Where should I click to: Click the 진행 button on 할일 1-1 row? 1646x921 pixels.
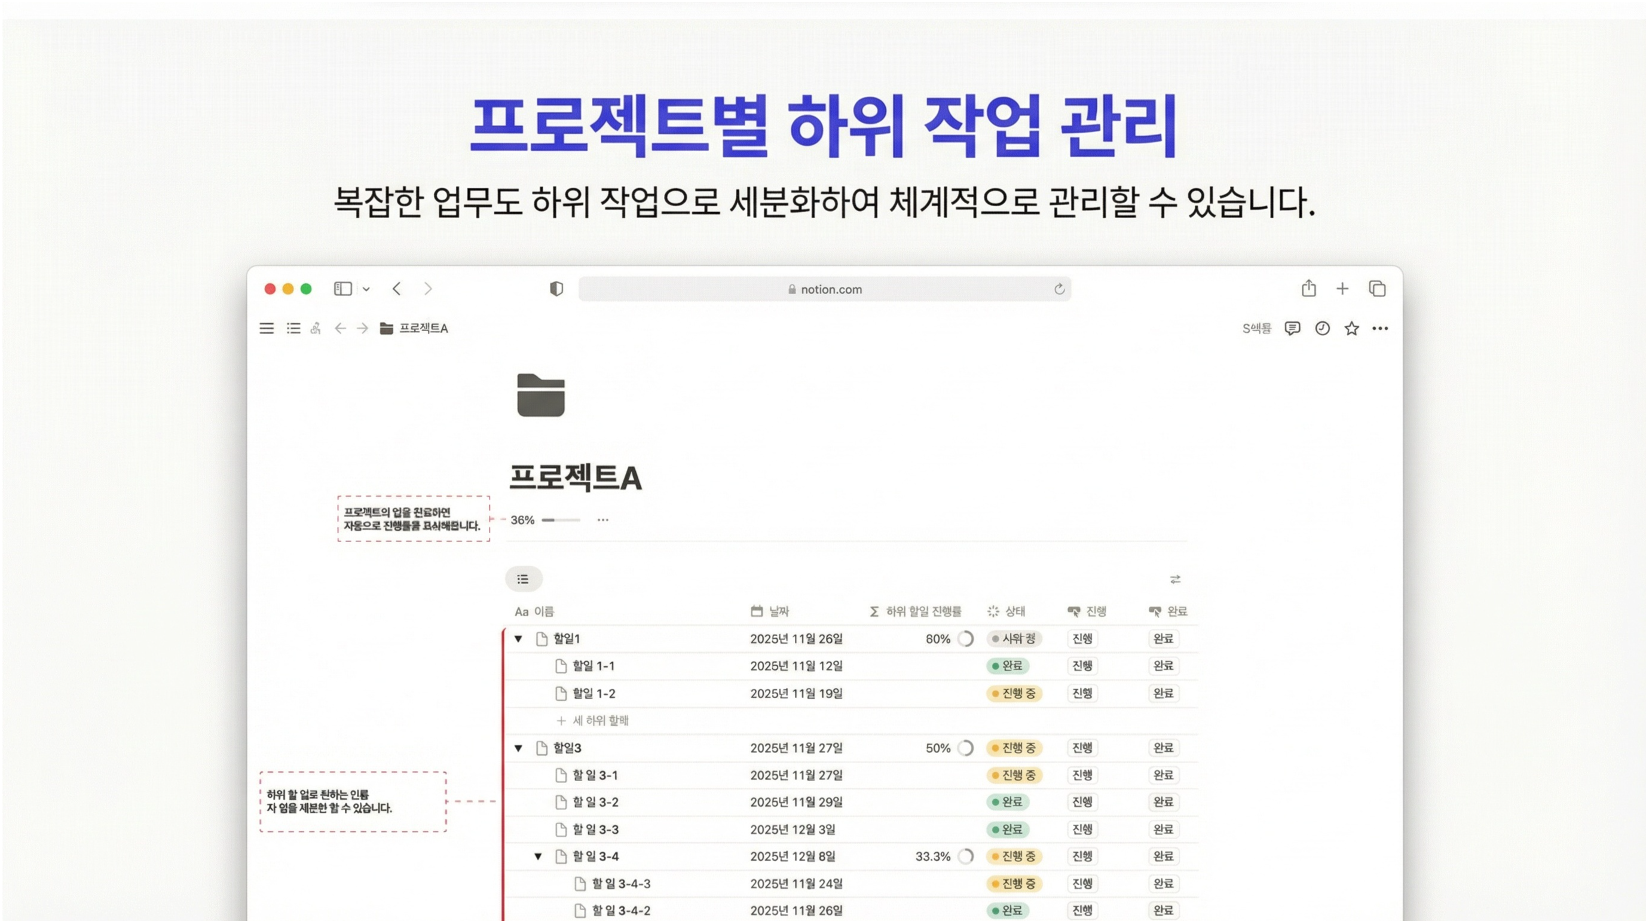(1082, 666)
